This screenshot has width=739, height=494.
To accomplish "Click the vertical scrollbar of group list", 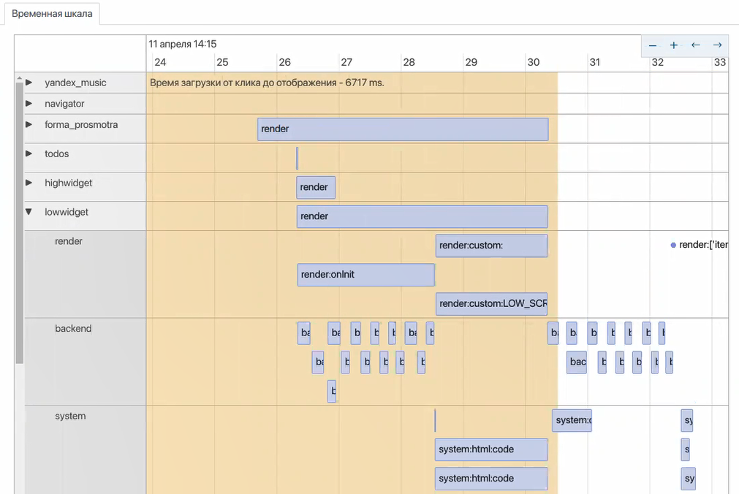I will click(x=19, y=221).
